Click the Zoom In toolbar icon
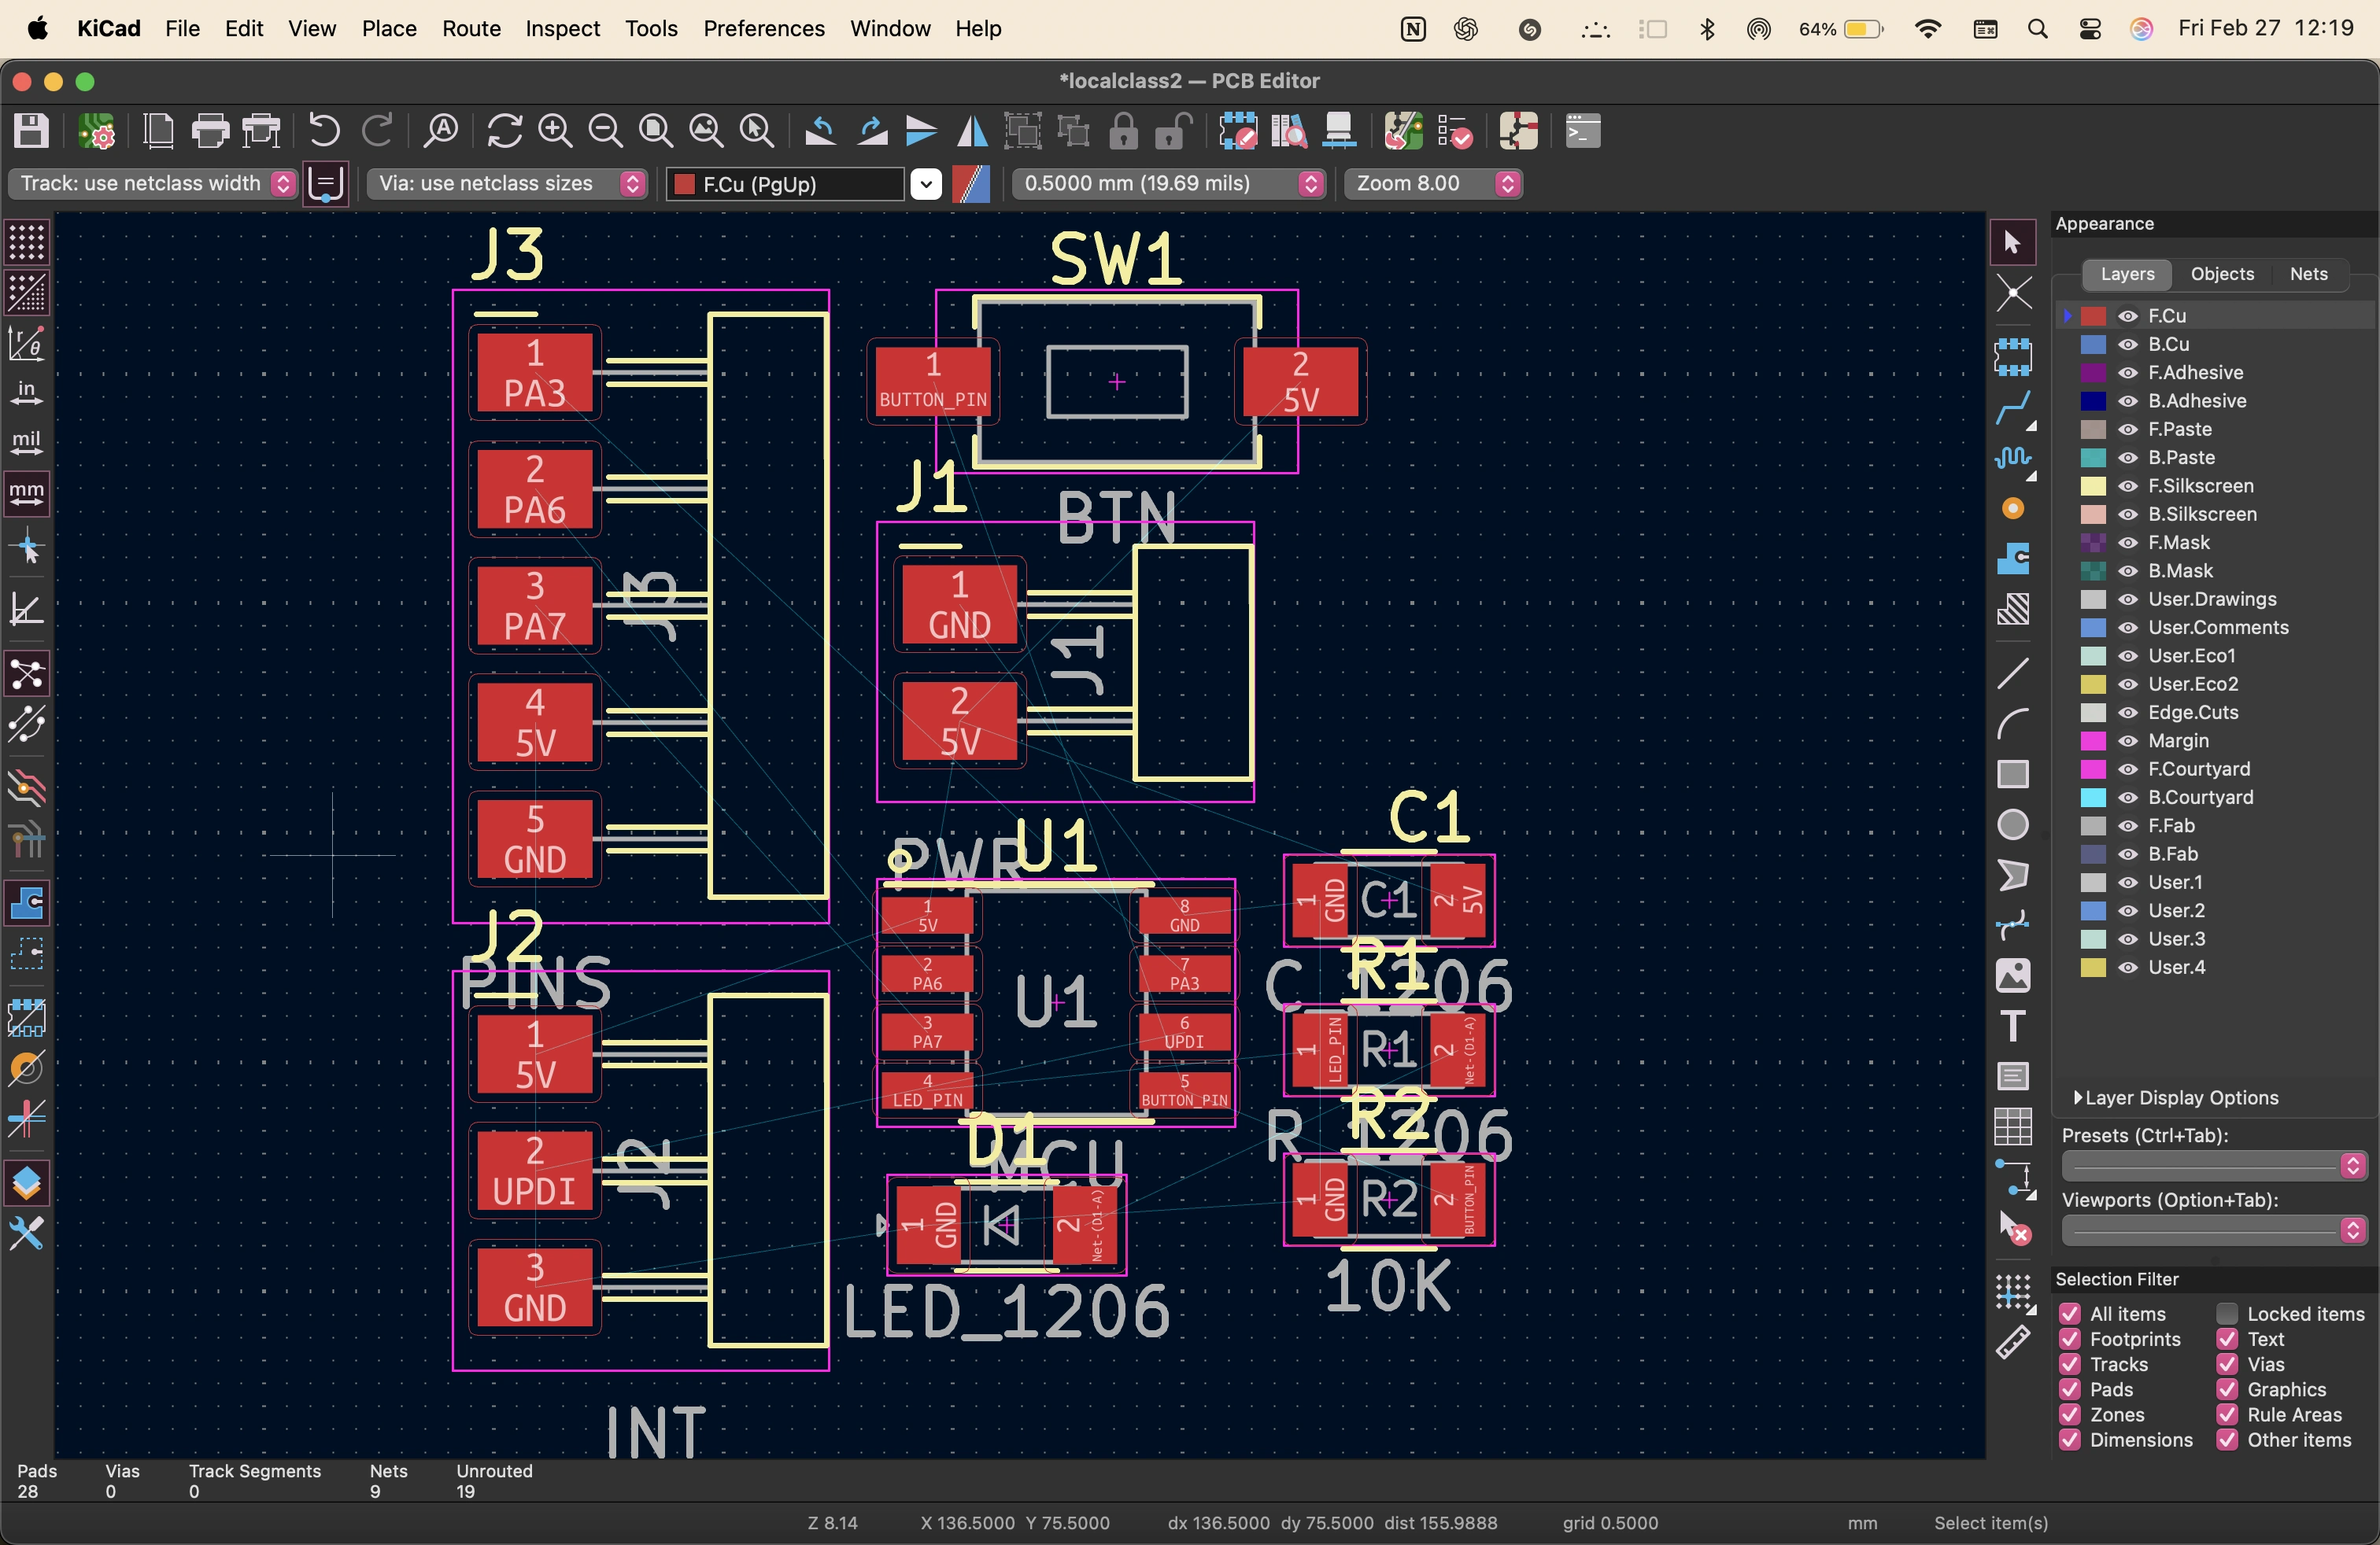The width and height of the screenshot is (2380, 1545). click(555, 131)
